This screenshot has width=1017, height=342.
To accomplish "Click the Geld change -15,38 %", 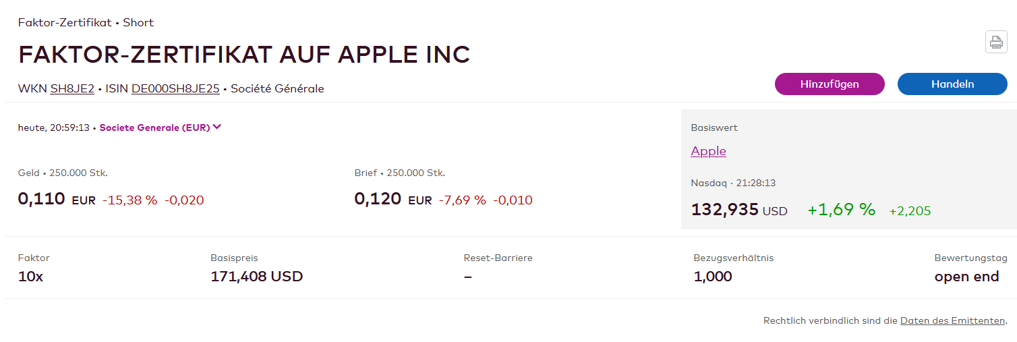I will (130, 200).
